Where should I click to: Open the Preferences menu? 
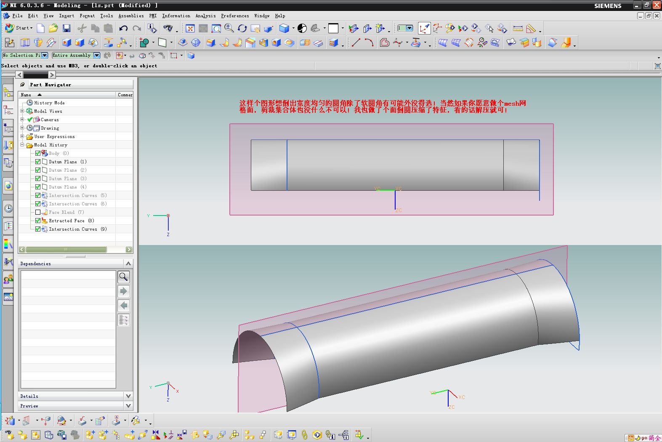pos(235,16)
